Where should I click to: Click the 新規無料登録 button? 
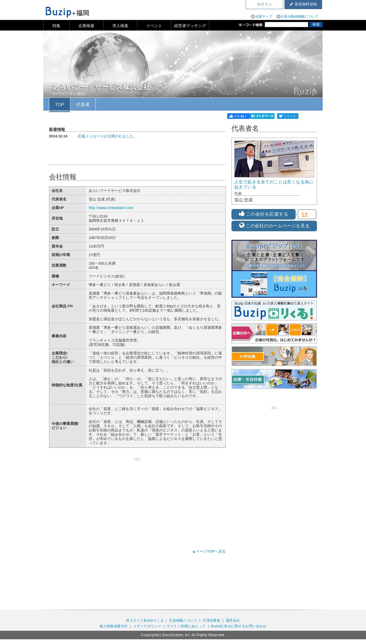(x=303, y=4)
